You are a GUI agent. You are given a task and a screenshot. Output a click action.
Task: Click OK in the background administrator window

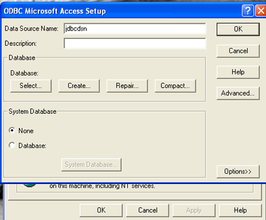click(101, 211)
